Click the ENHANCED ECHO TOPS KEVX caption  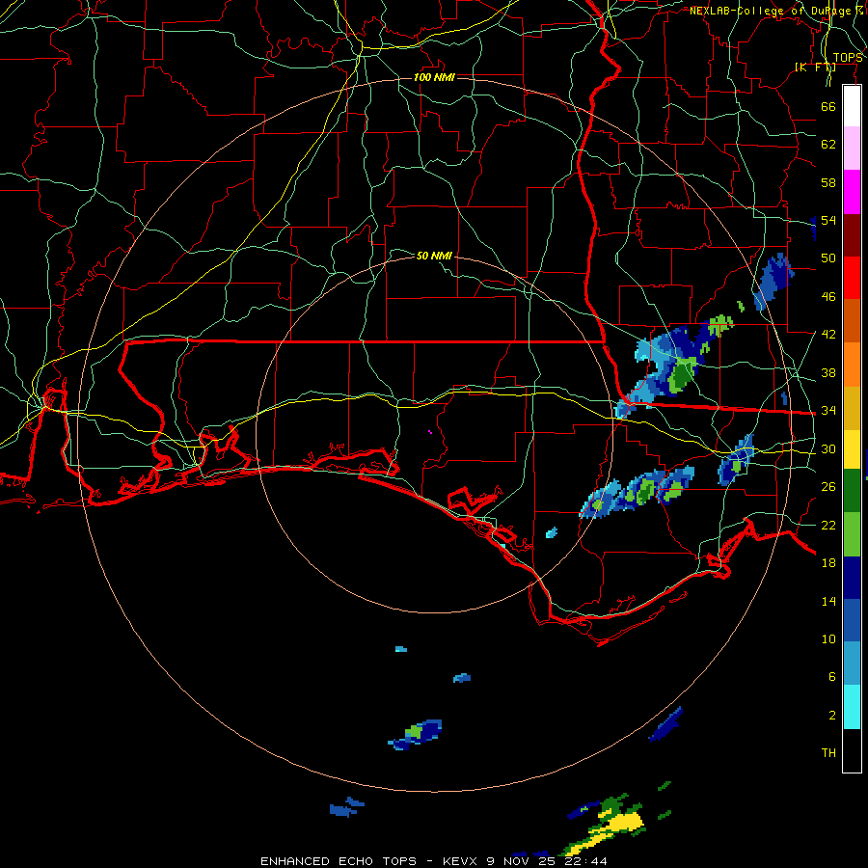[434, 861]
